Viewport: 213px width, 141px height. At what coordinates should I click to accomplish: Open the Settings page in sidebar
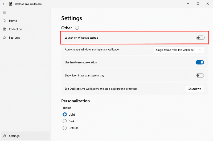tap(25, 136)
